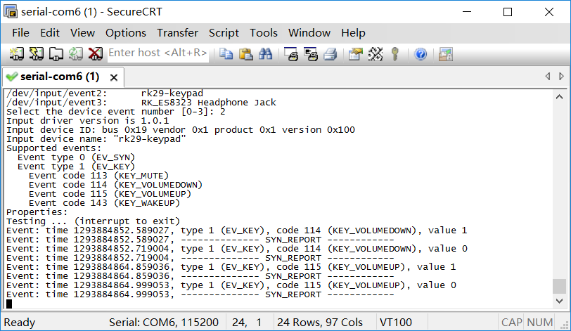
Task: Open Session Options toolbar icon
Action: [356, 54]
